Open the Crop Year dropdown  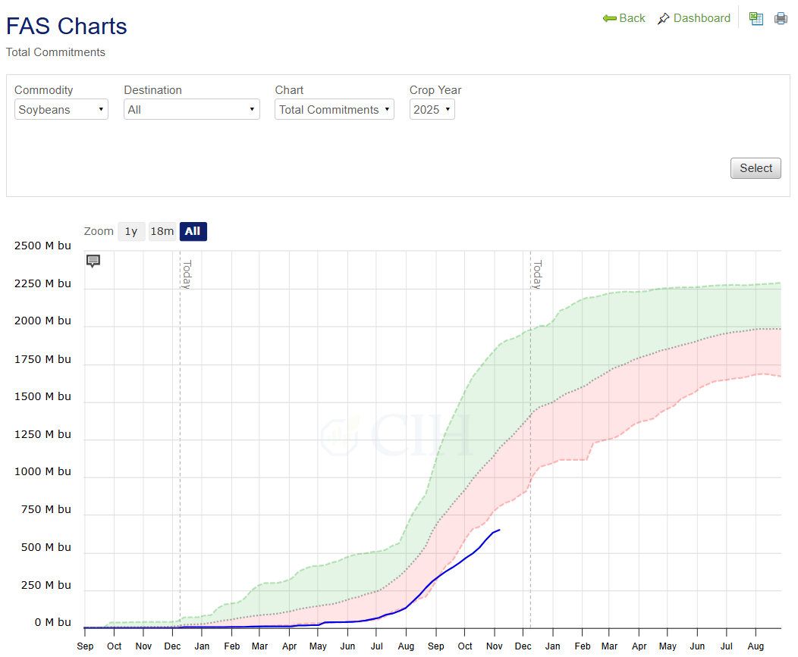(432, 110)
